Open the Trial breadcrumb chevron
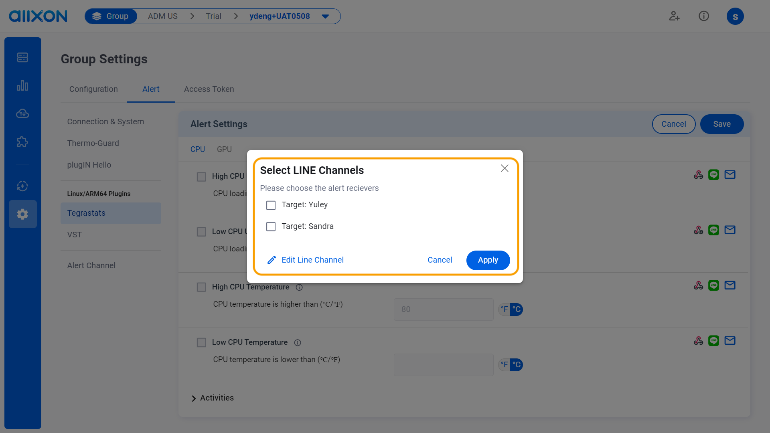Viewport: 770px width, 433px height. (235, 16)
